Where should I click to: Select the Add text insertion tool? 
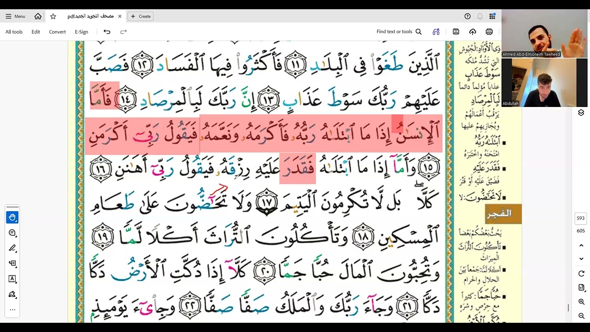click(12, 263)
